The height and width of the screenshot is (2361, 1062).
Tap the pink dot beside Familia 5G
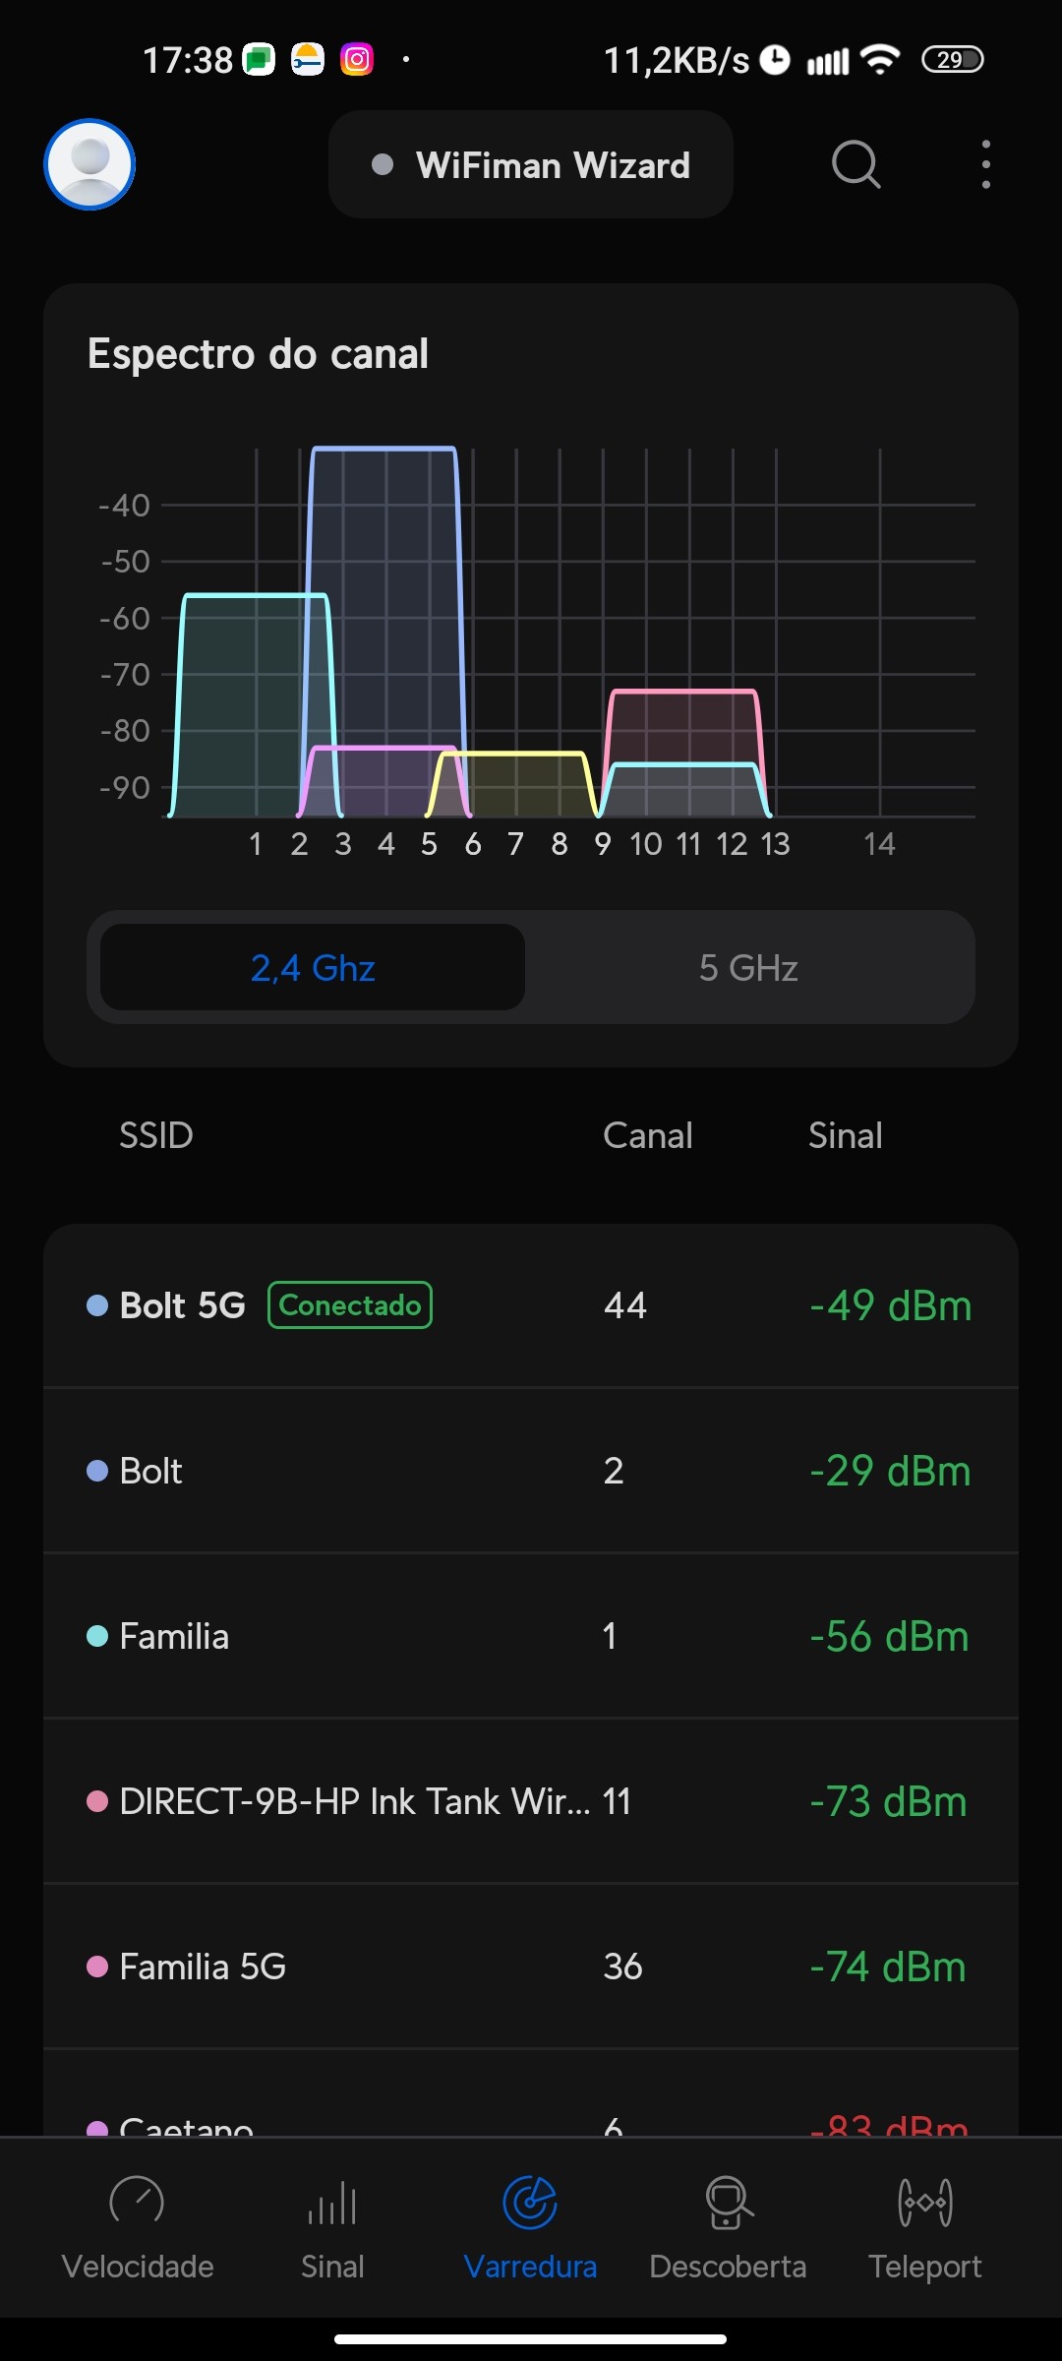point(97,1967)
